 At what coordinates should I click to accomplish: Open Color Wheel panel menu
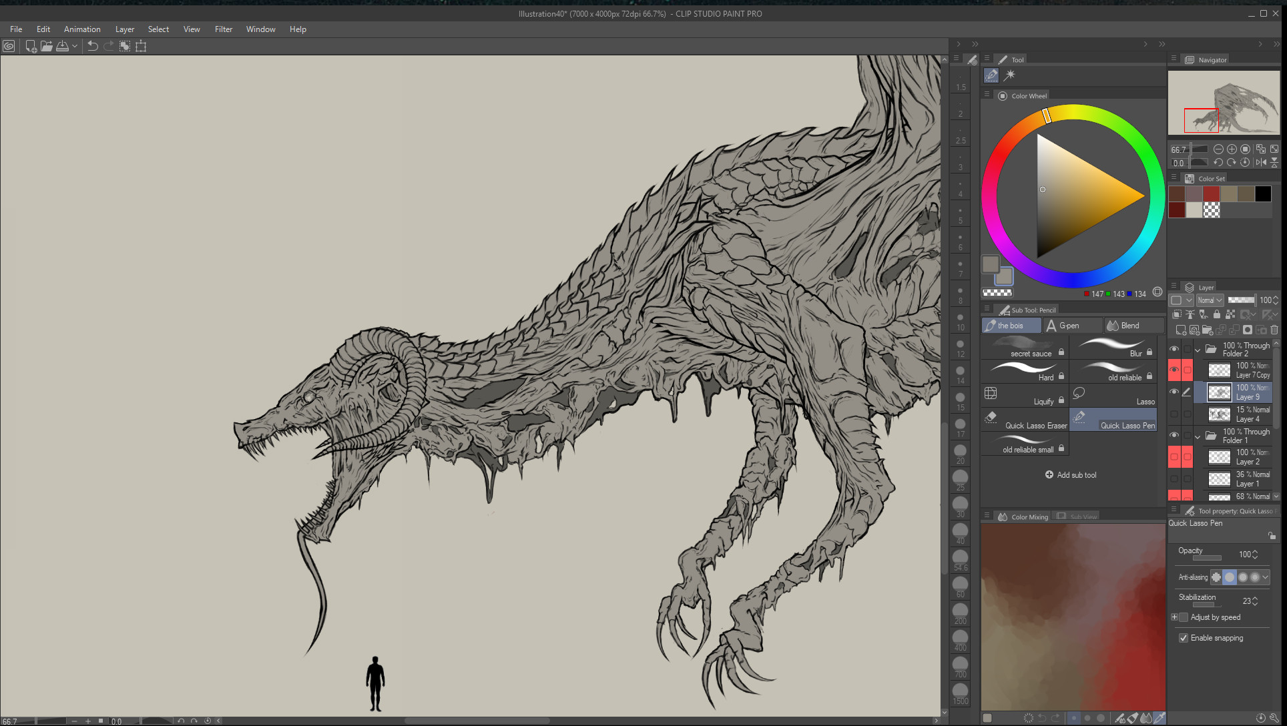point(987,95)
